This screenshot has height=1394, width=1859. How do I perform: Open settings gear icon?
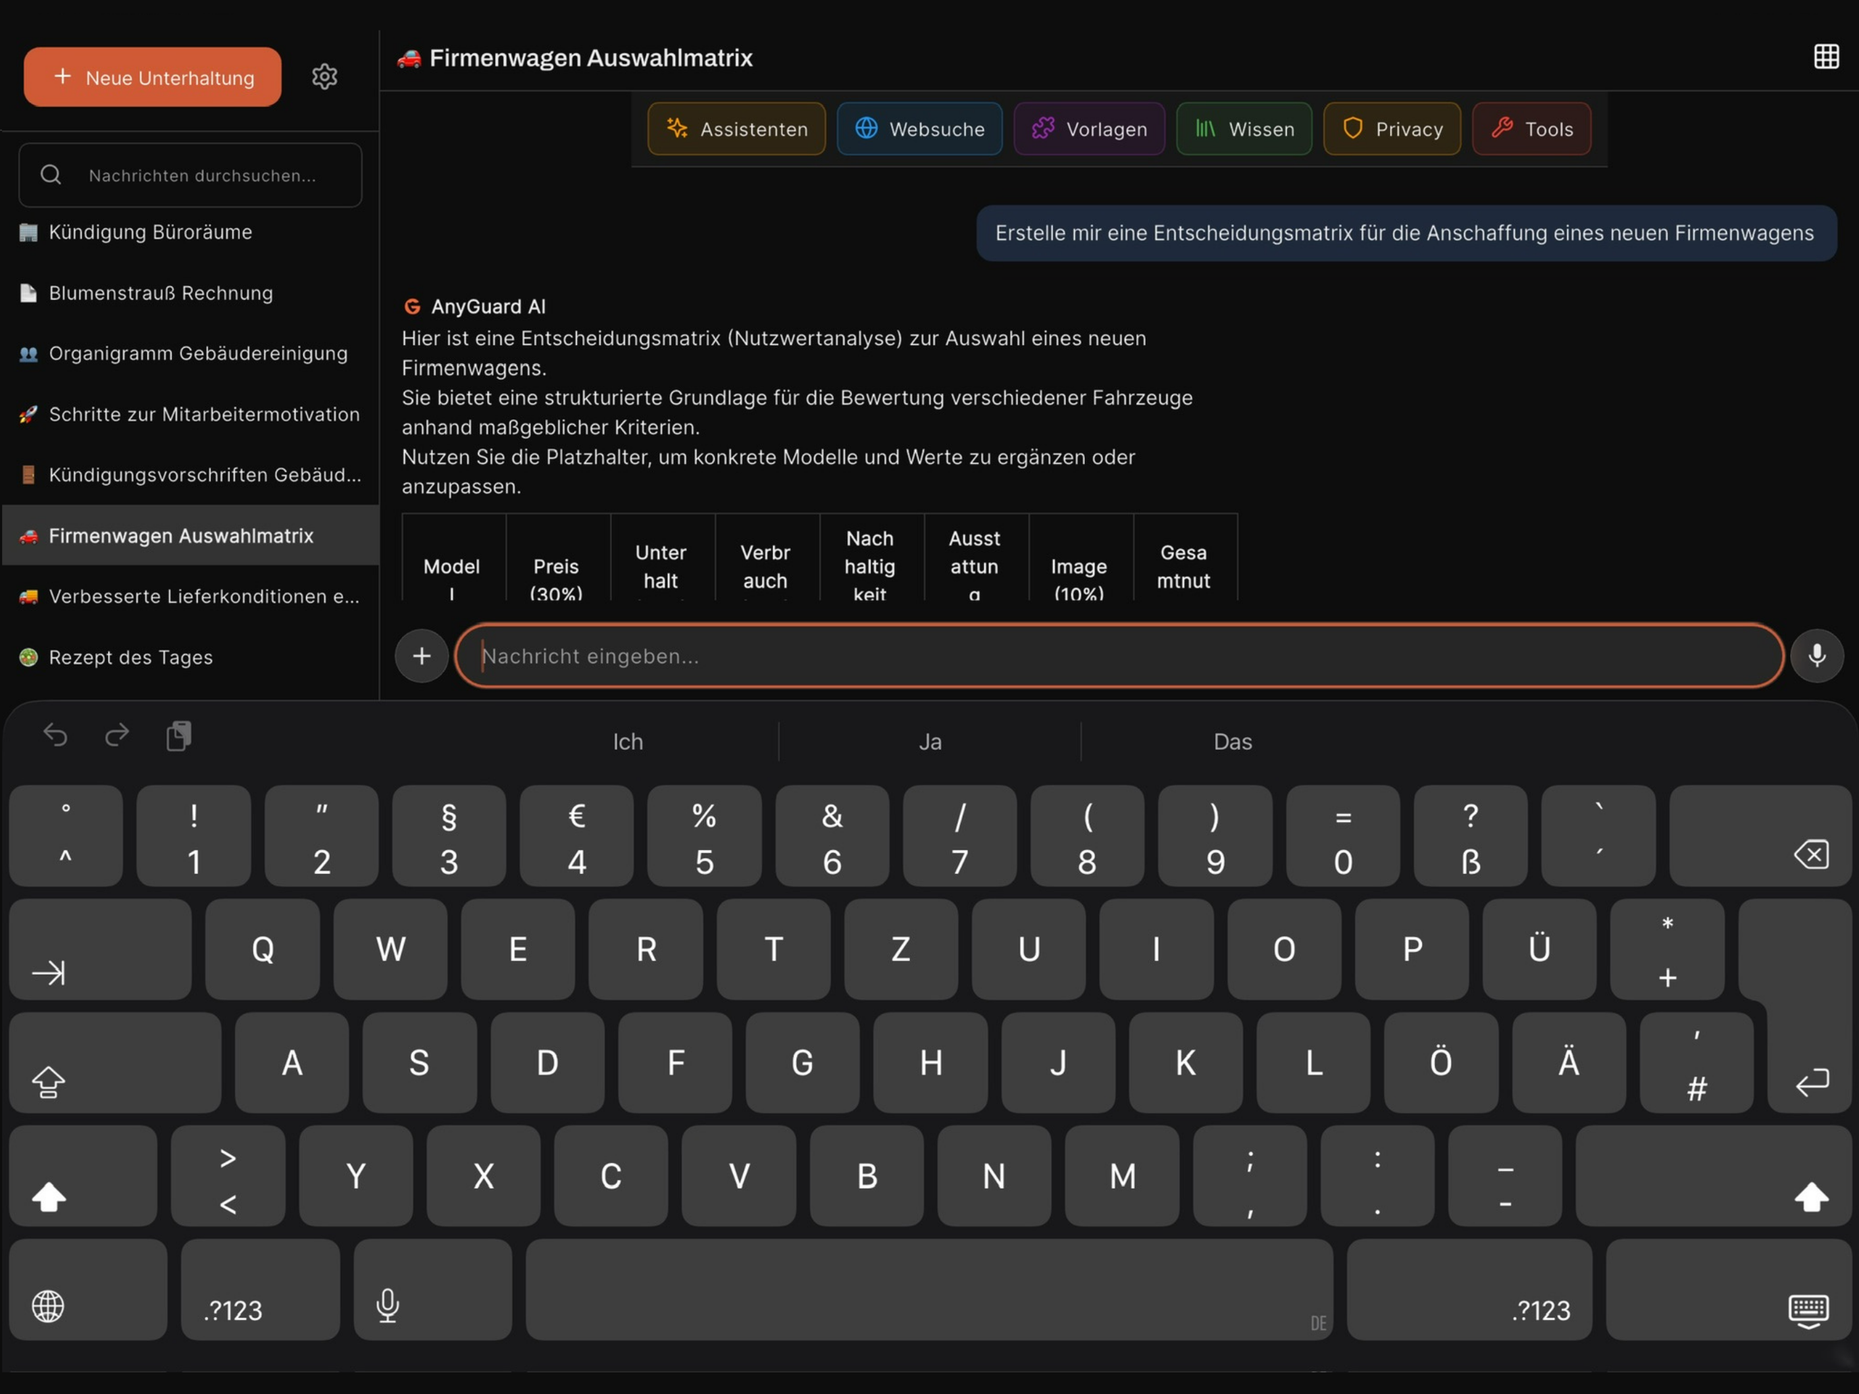[324, 77]
